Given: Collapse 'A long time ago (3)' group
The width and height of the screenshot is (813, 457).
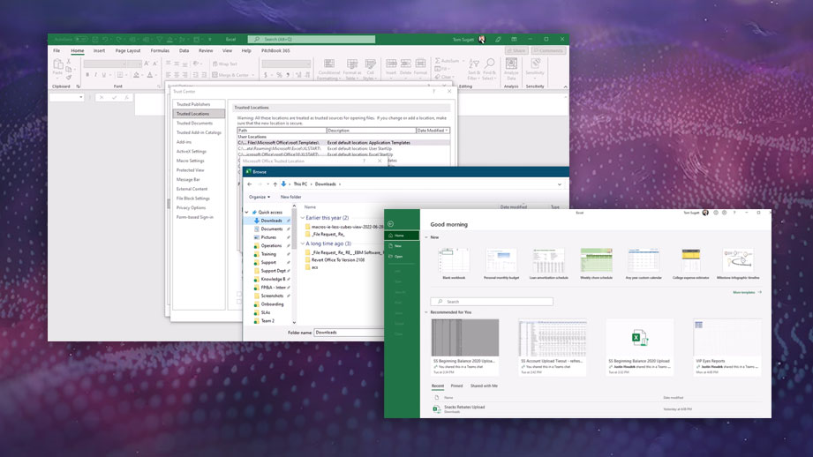Looking at the screenshot, I should [x=303, y=243].
